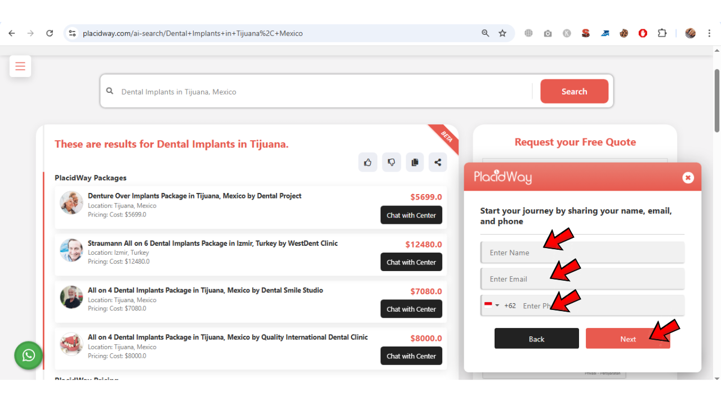The height and width of the screenshot is (405, 721).
Task: Open Chrome's three-dot menu
Action: pyautogui.click(x=709, y=33)
